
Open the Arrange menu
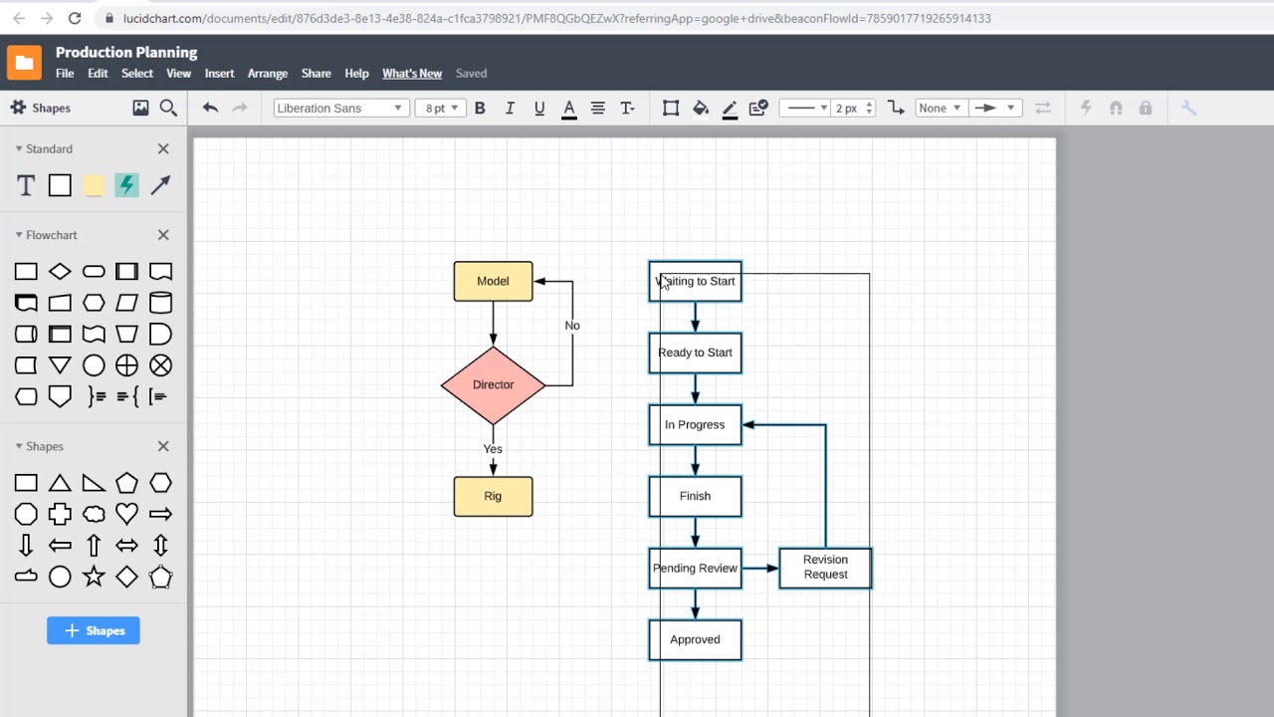coord(268,73)
